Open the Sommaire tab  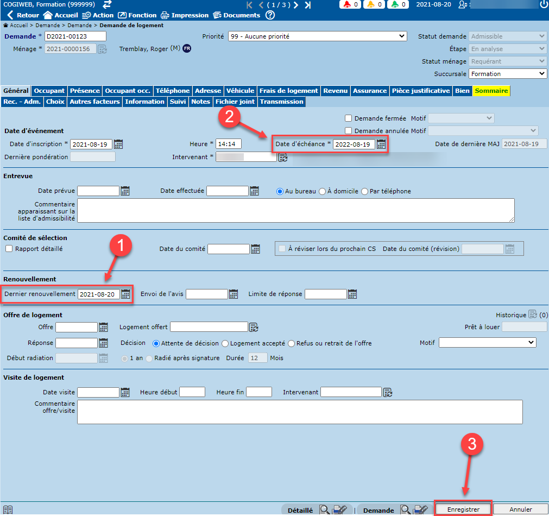click(491, 91)
